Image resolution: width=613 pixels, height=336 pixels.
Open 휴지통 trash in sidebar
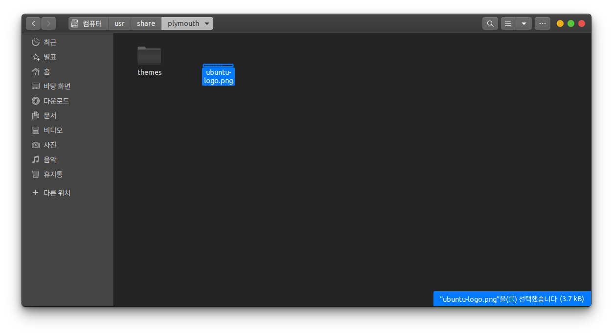[53, 174]
